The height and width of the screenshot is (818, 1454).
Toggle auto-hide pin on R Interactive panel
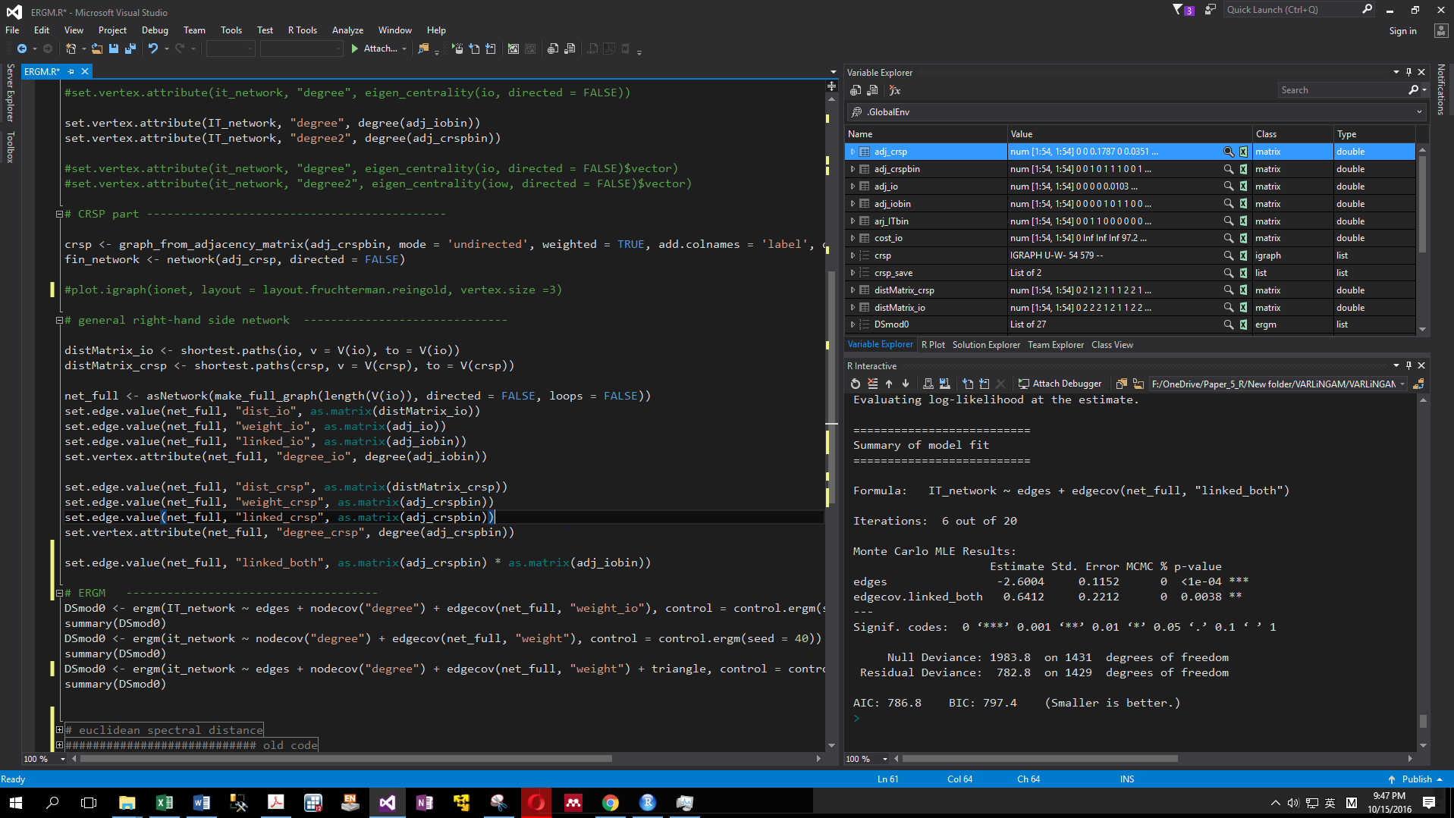point(1408,365)
